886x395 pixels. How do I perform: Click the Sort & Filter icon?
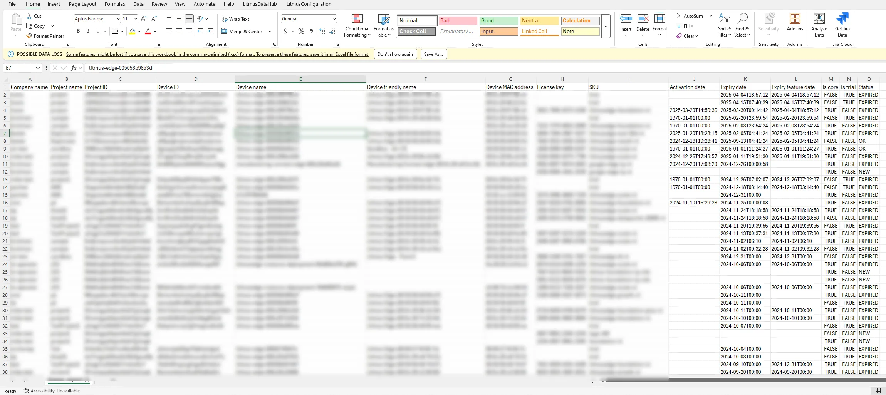point(724,18)
